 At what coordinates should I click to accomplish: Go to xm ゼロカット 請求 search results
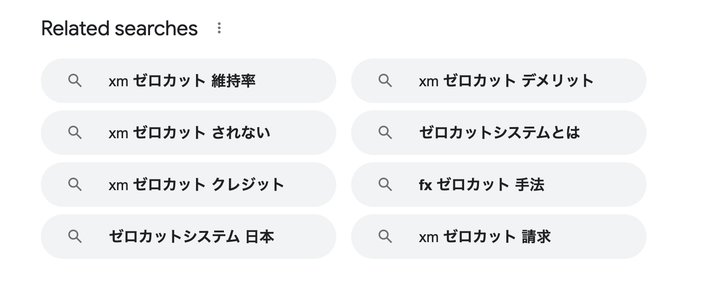tap(499, 237)
